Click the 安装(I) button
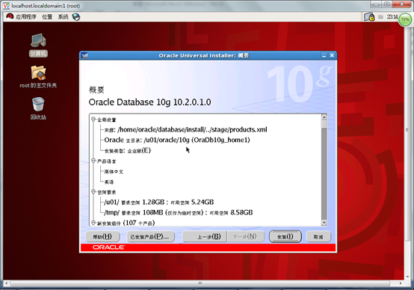Image resolution: width=414 pixels, height=290 pixels. [285, 236]
